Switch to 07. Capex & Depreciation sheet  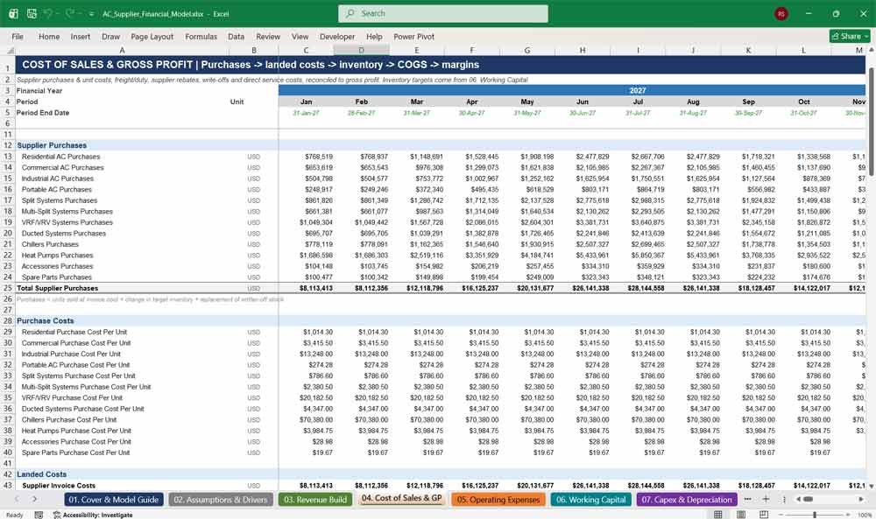point(687,500)
